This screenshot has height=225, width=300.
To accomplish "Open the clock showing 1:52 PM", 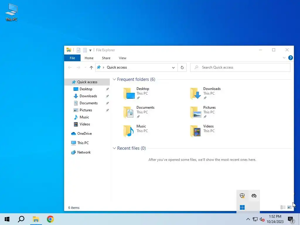I will pyautogui.click(x=275, y=219).
